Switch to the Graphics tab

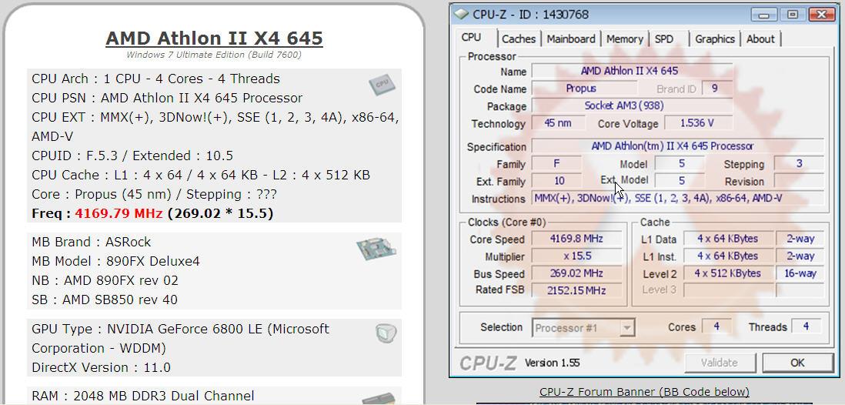tap(715, 38)
